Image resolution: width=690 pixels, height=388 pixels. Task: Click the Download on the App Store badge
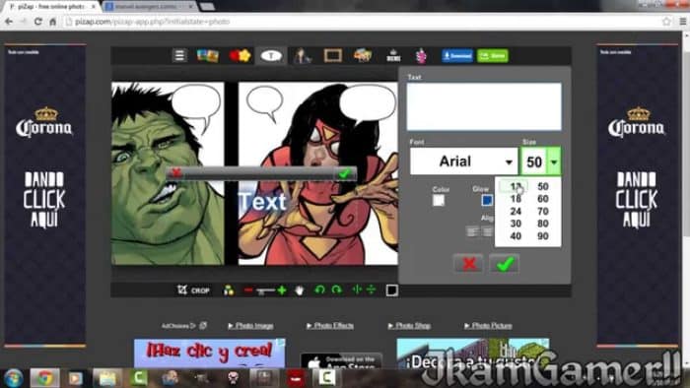click(x=341, y=361)
